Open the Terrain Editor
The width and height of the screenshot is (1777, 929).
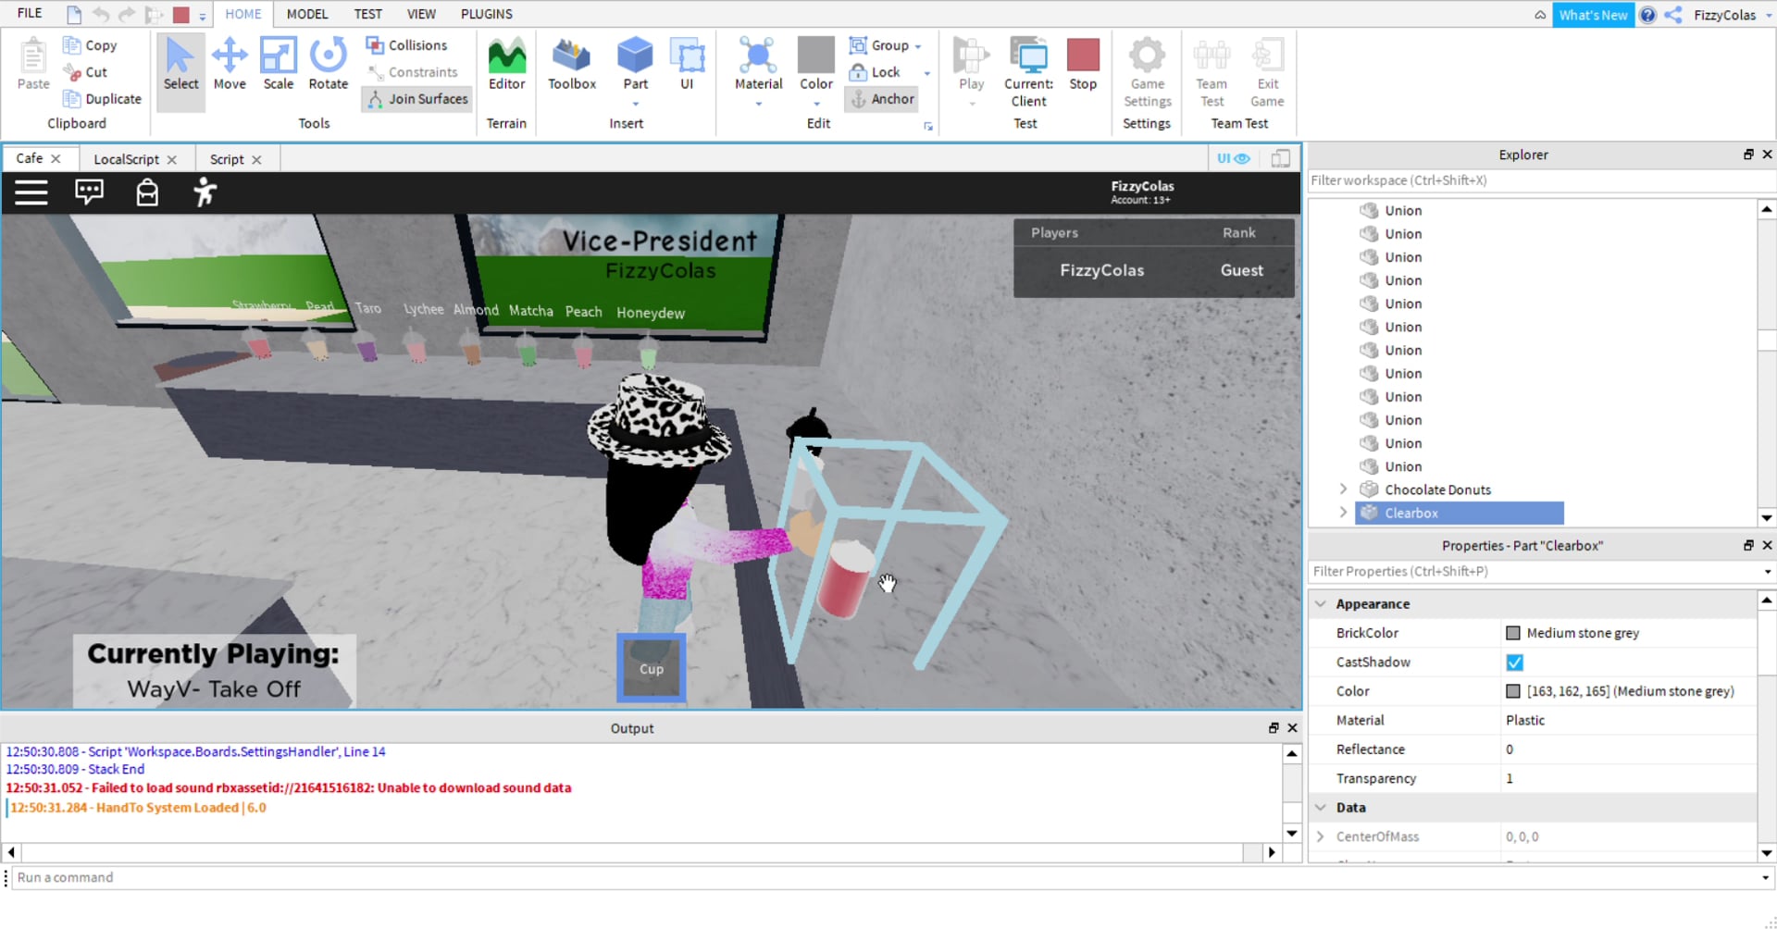(506, 63)
